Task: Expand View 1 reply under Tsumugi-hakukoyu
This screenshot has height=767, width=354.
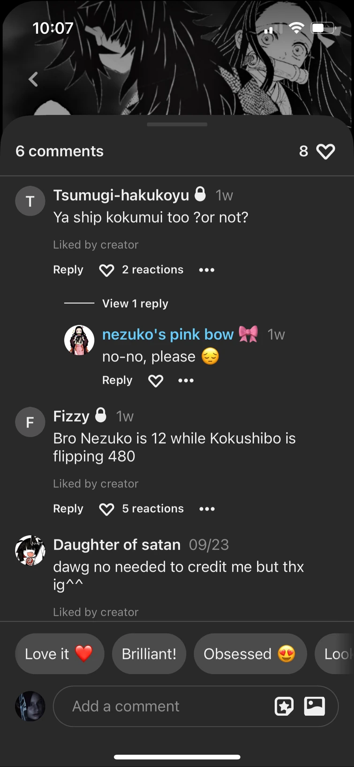Action: [x=135, y=304]
